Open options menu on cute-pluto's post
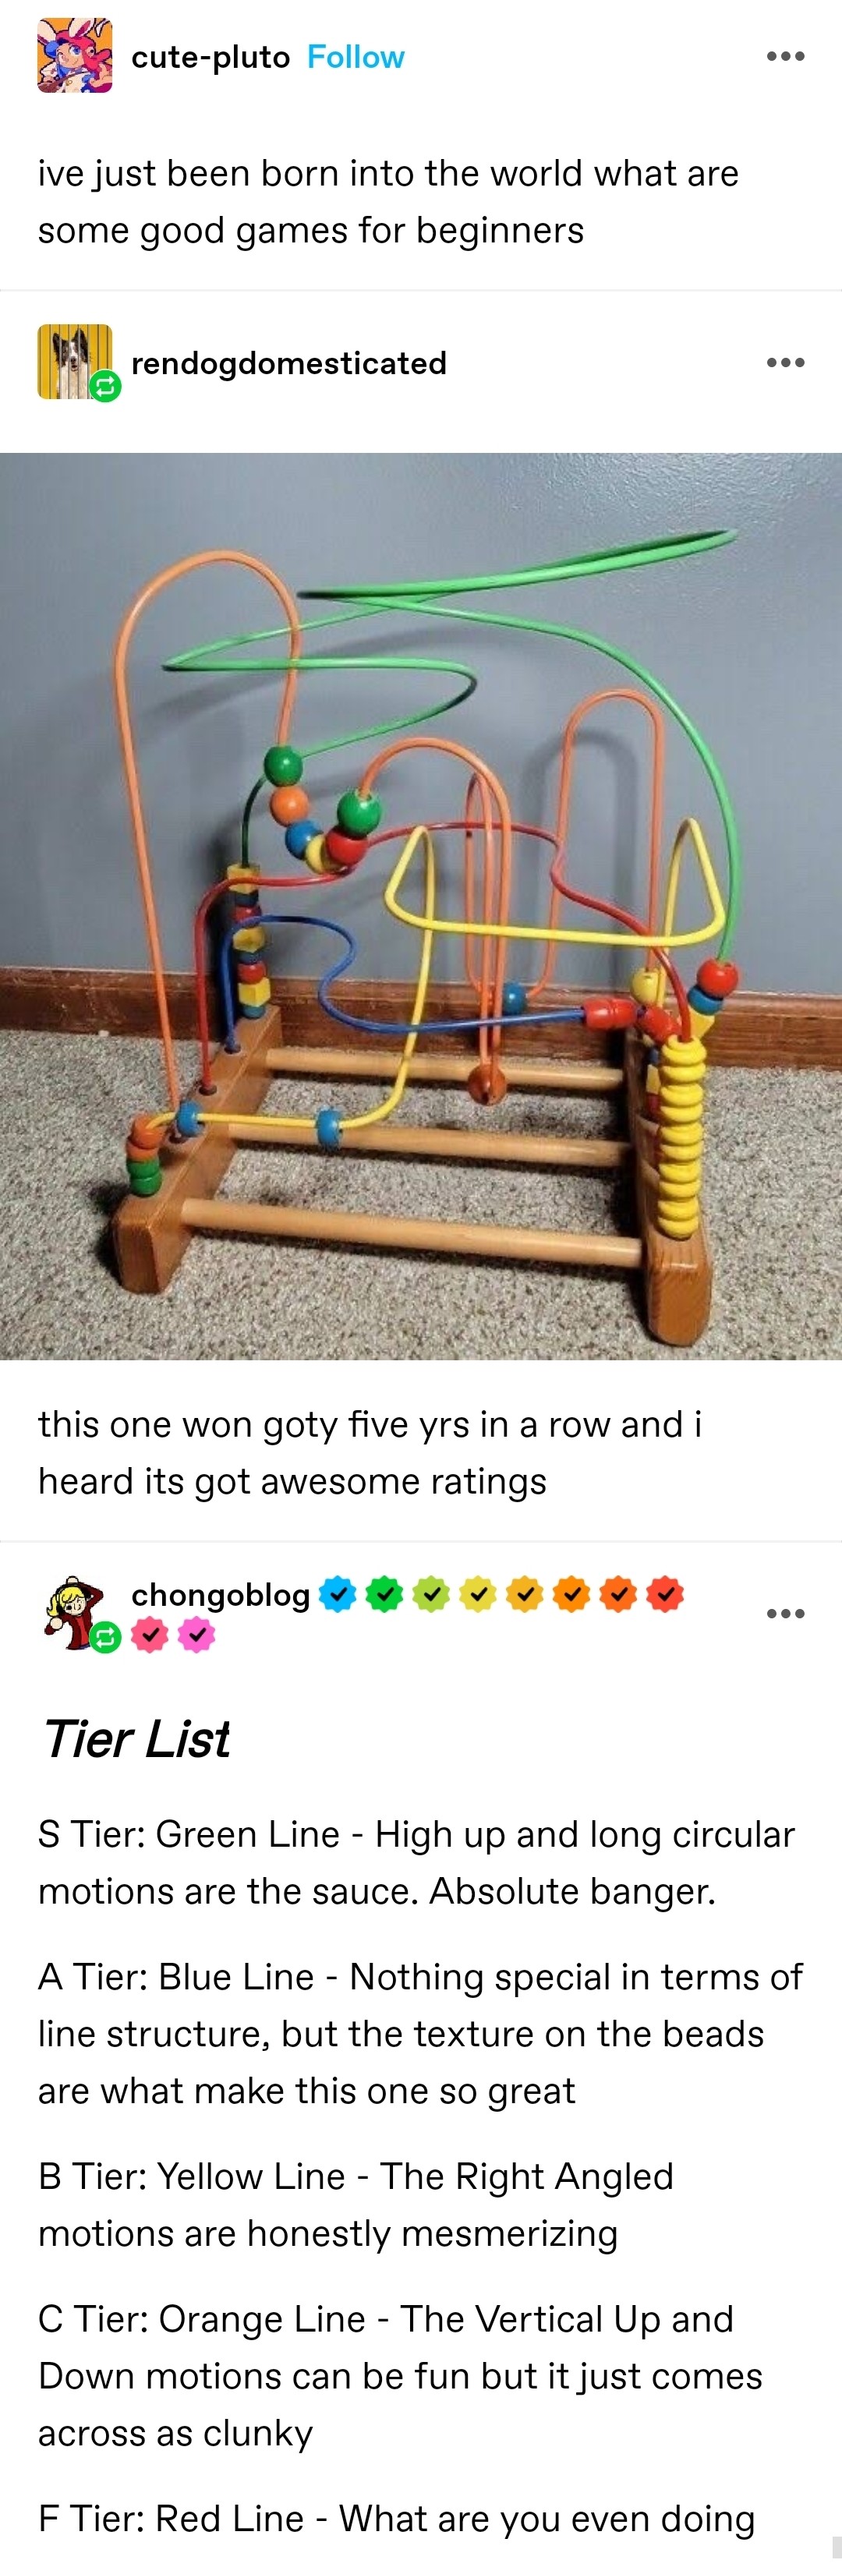Viewport: 842px width, 2567px height. tap(785, 56)
